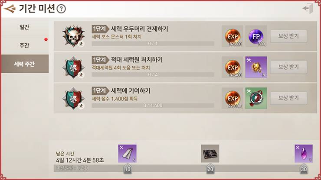Select the green compass reward item

(x=256, y=98)
